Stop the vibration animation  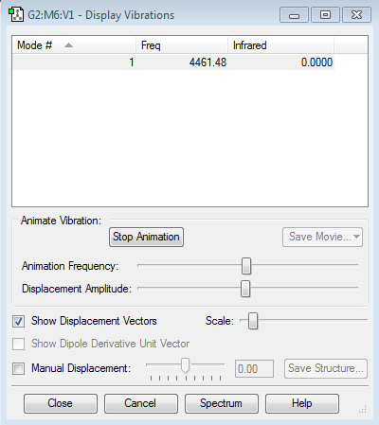coord(146,237)
